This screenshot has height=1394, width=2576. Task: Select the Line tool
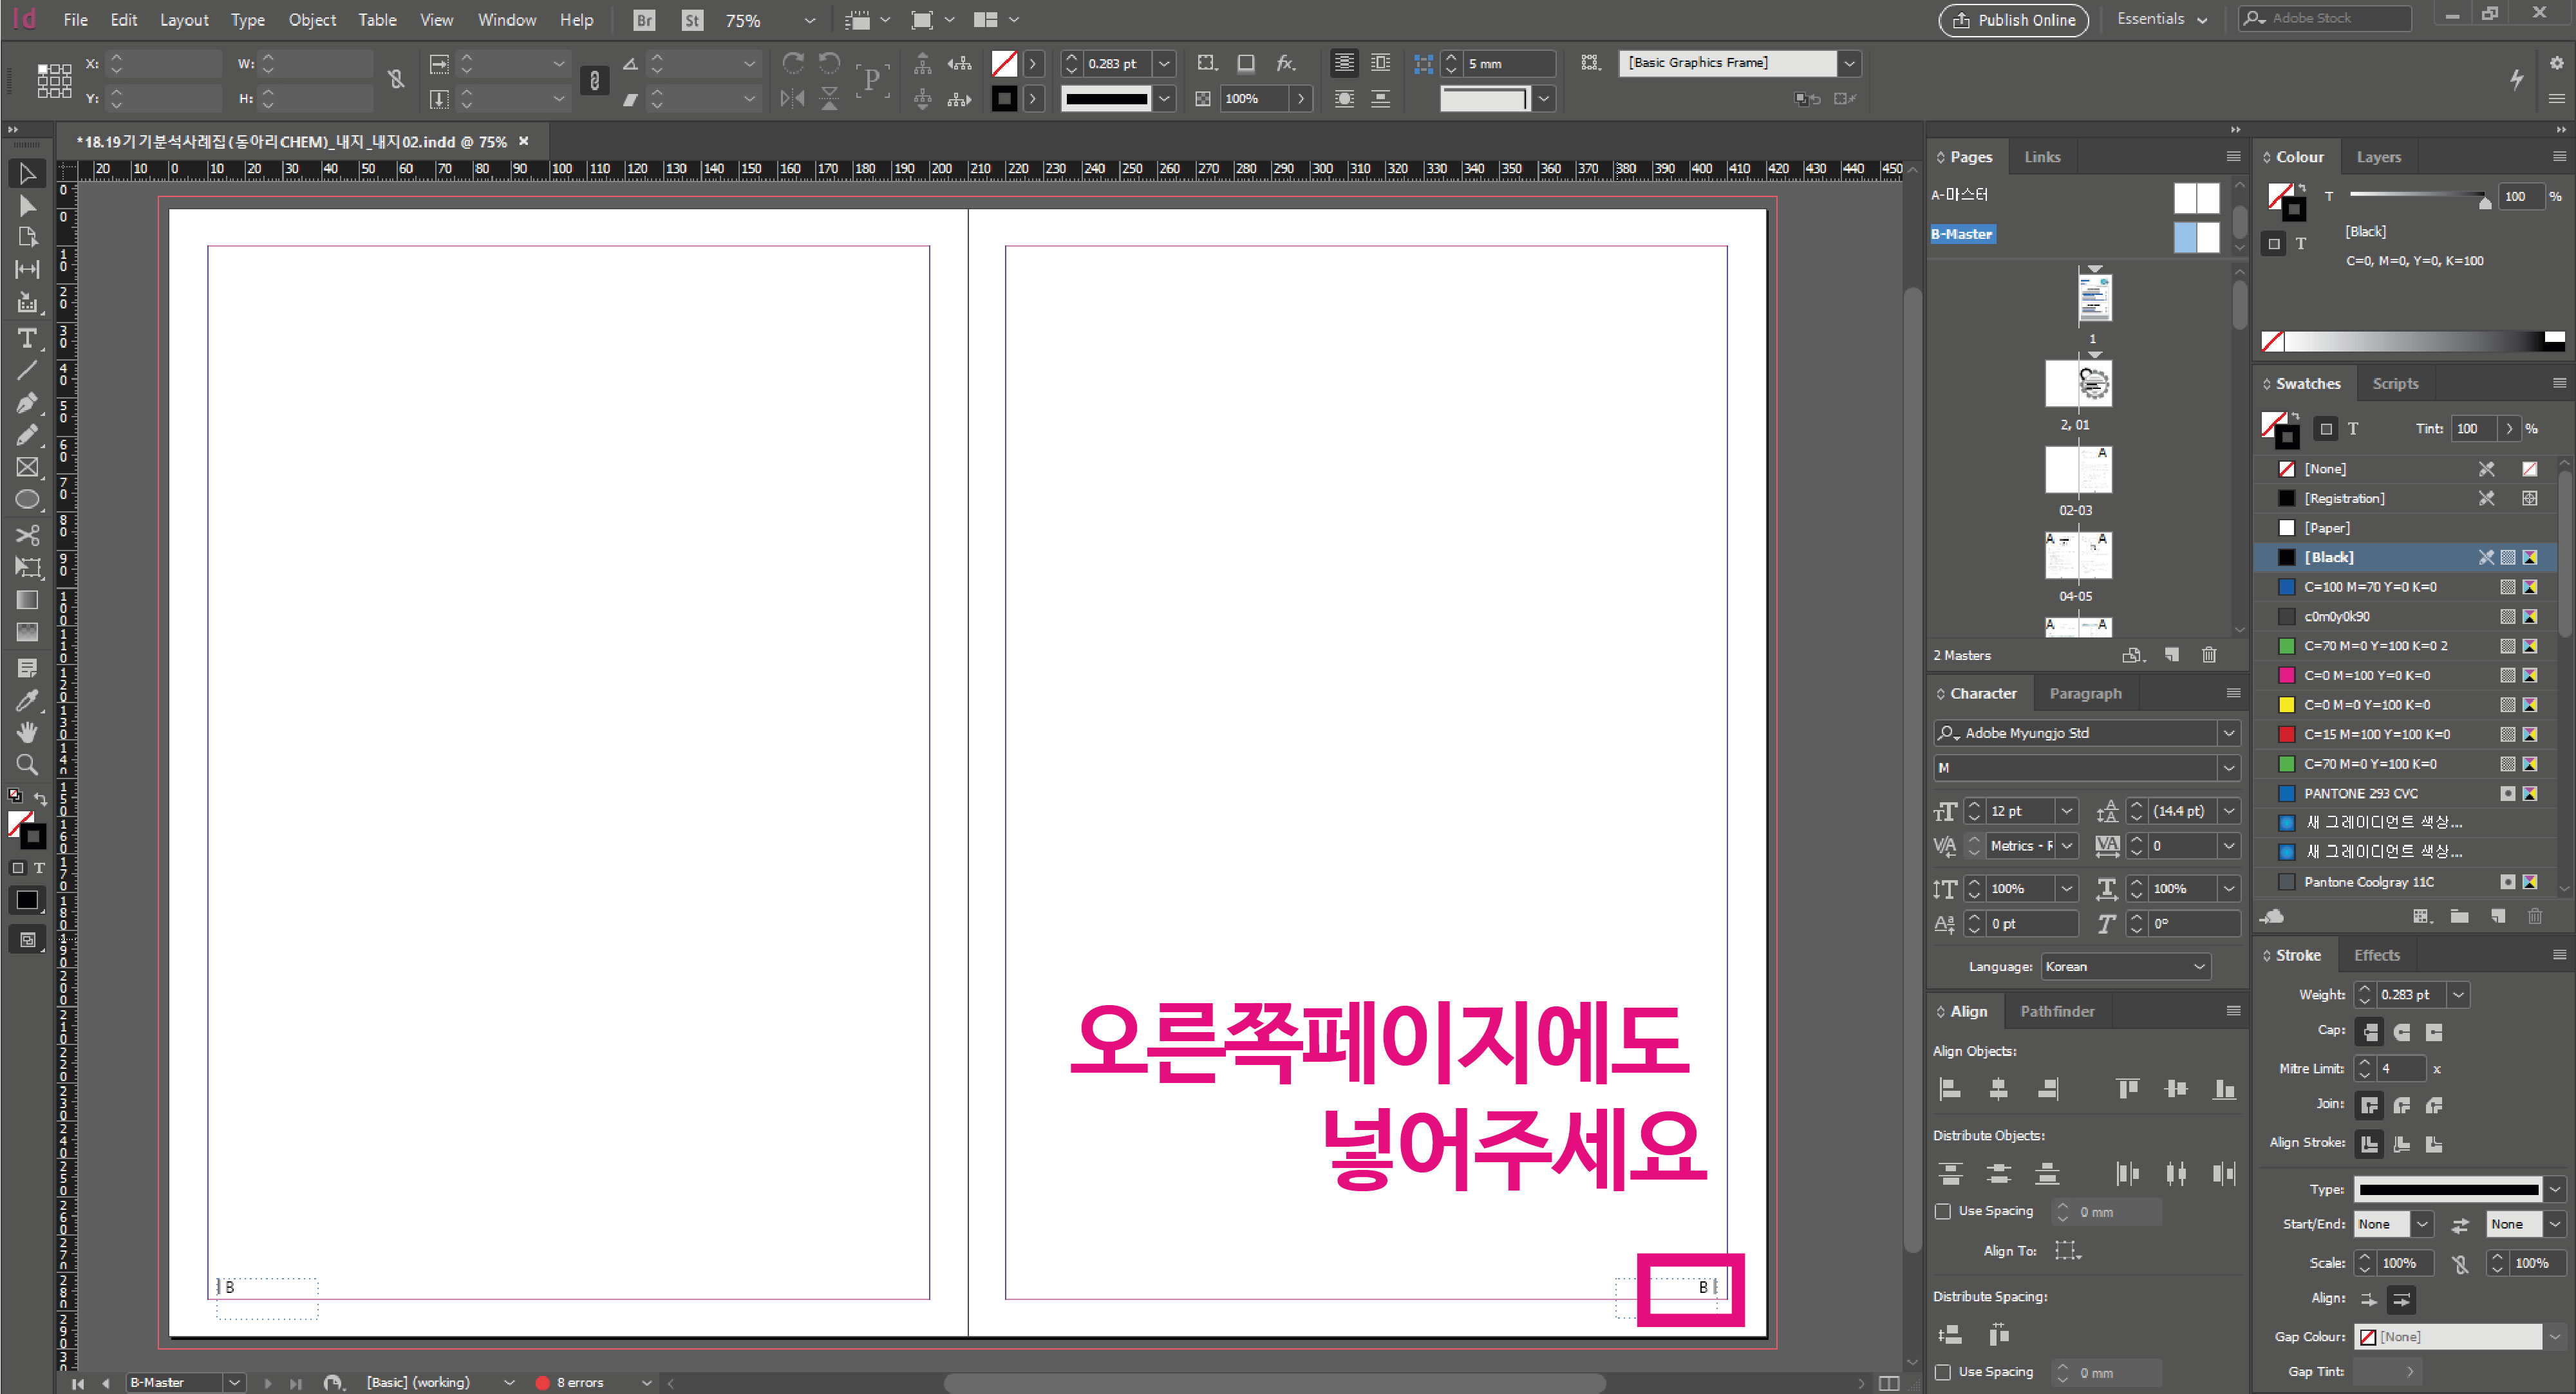pyautogui.click(x=27, y=370)
